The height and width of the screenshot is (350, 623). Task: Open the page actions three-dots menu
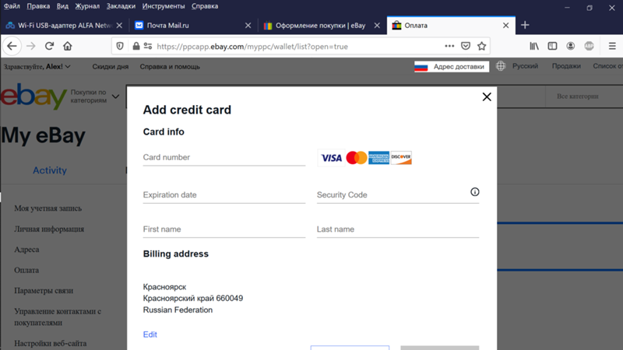(x=449, y=46)
